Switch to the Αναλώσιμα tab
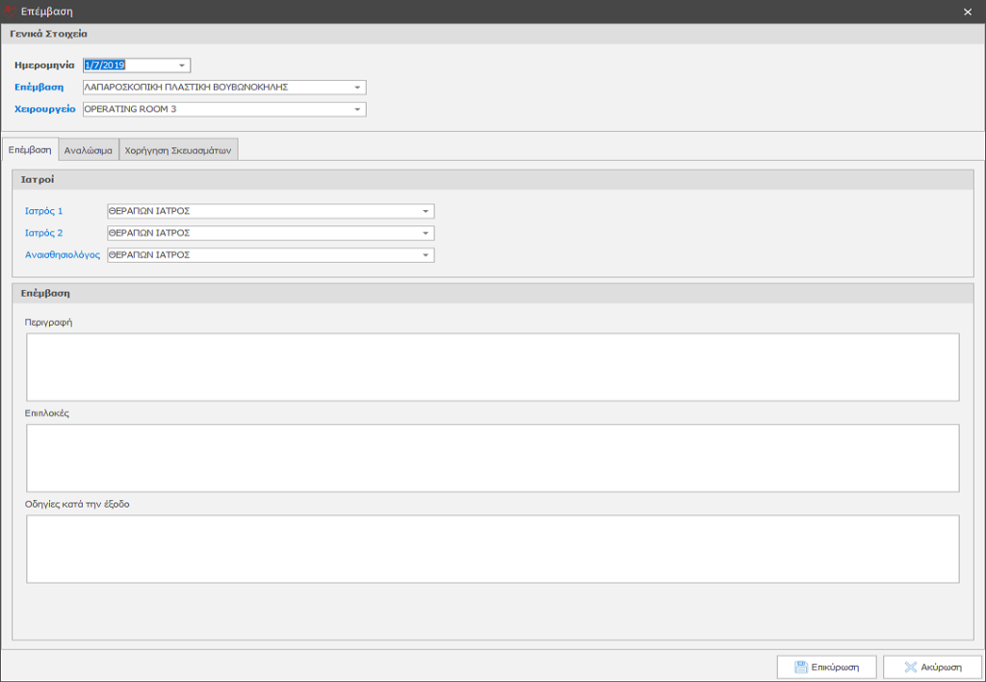The width and height of the screenshot is (986, 682). (x=88, y=149)
